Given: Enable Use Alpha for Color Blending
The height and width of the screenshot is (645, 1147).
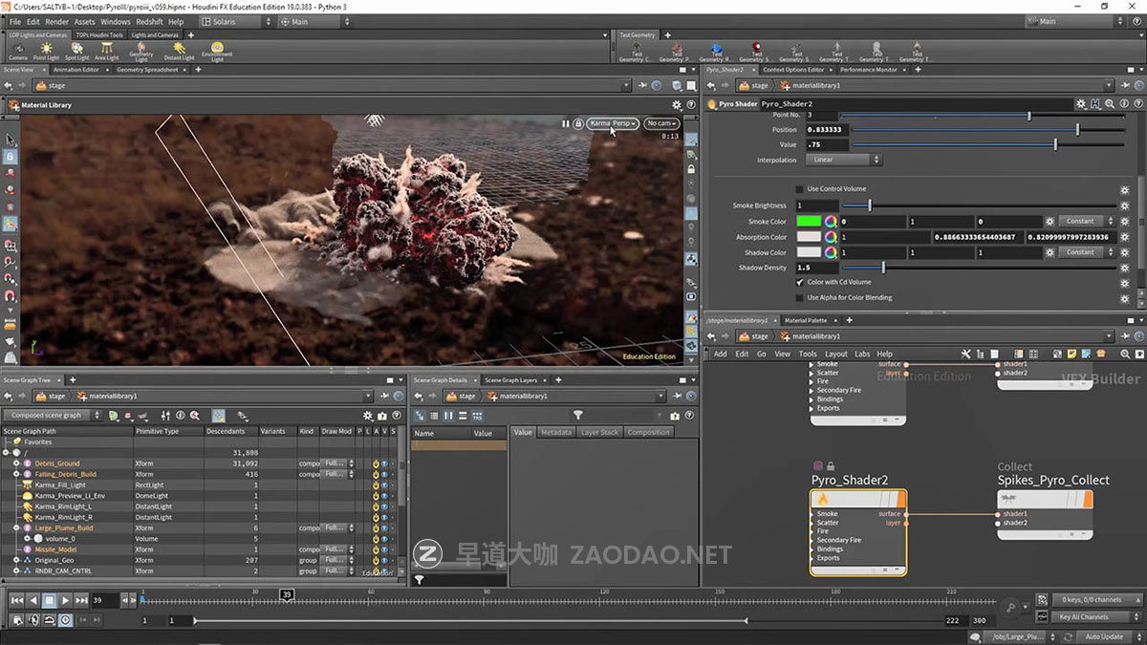Looking at the screenshot, I should point(800,297).
